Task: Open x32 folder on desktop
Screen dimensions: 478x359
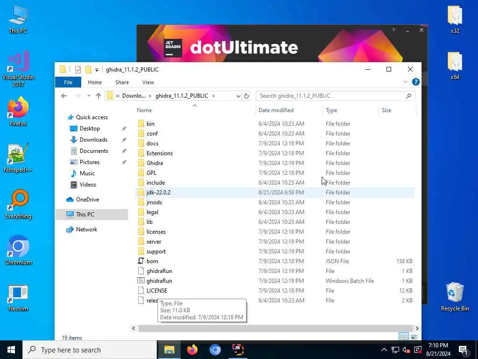Action: point(455,19)
